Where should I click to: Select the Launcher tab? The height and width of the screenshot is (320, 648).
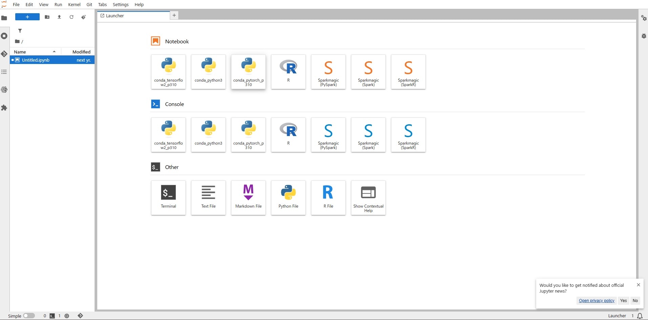(x=134, y=16)
